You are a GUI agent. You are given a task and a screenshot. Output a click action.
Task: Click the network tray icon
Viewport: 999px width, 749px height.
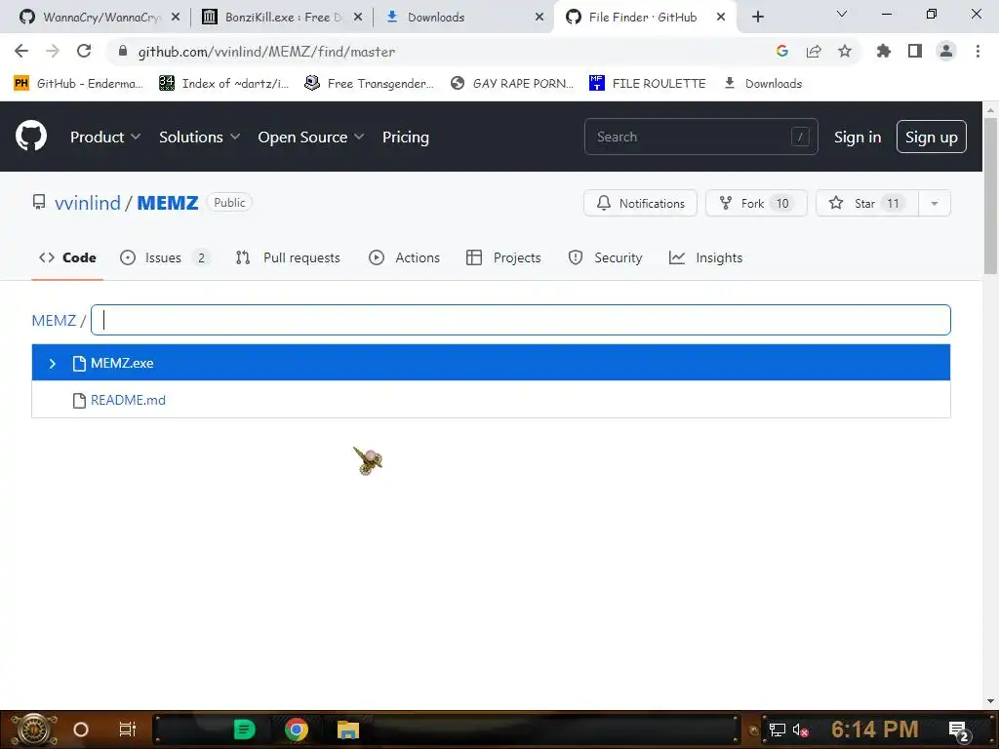[778, 729]
